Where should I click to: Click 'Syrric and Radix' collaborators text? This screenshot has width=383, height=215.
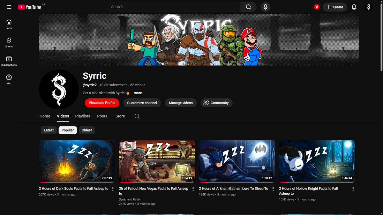(130, 199)
